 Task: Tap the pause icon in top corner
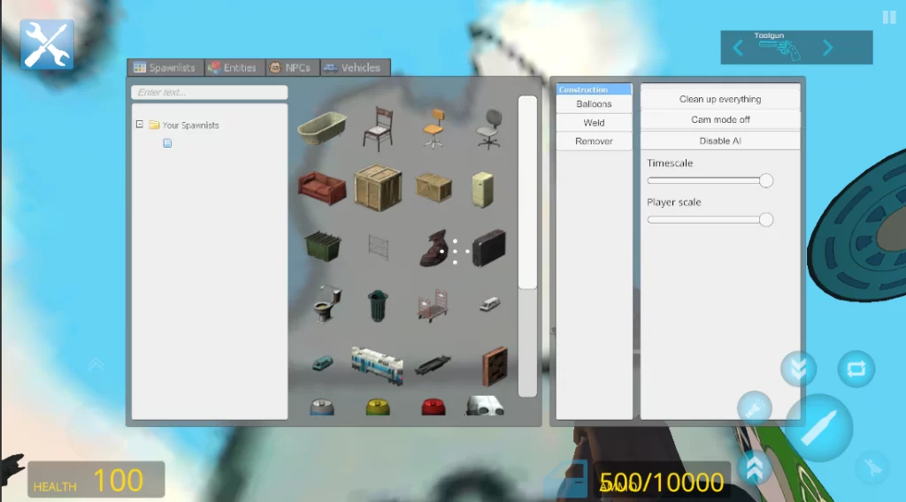coord(888,17)
